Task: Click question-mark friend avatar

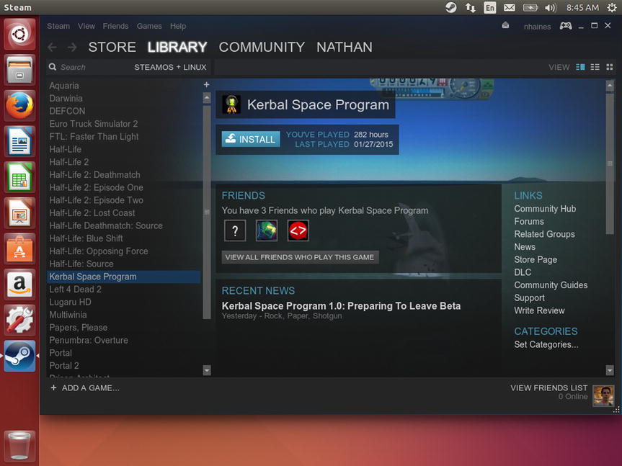Action: click(x=235, y=230)
